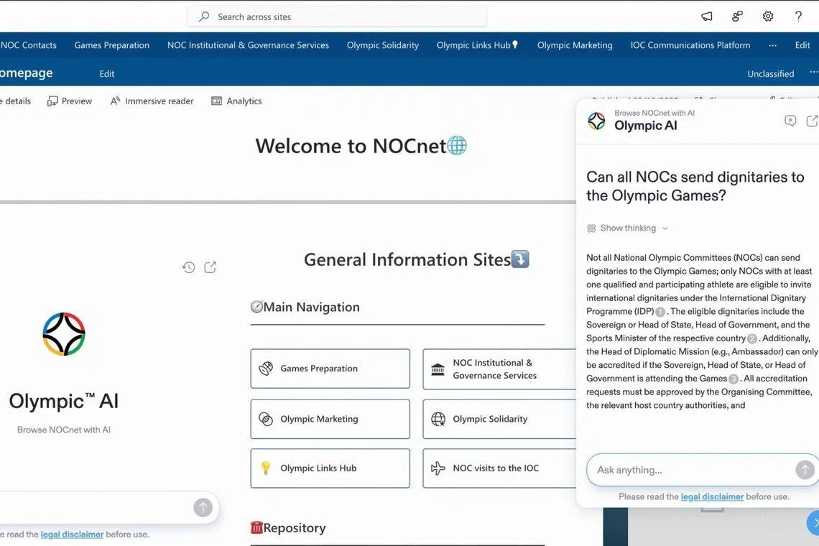Screen dimensions: 819x546
Task: Open the legal disclaimer link
Action: [711, 496]
